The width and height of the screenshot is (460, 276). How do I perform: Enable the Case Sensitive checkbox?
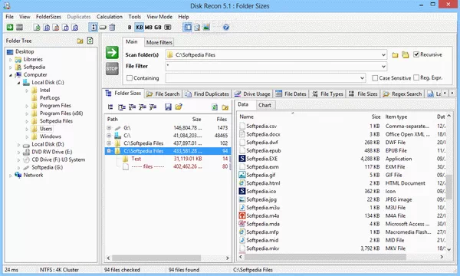click(x=375, y=78)
